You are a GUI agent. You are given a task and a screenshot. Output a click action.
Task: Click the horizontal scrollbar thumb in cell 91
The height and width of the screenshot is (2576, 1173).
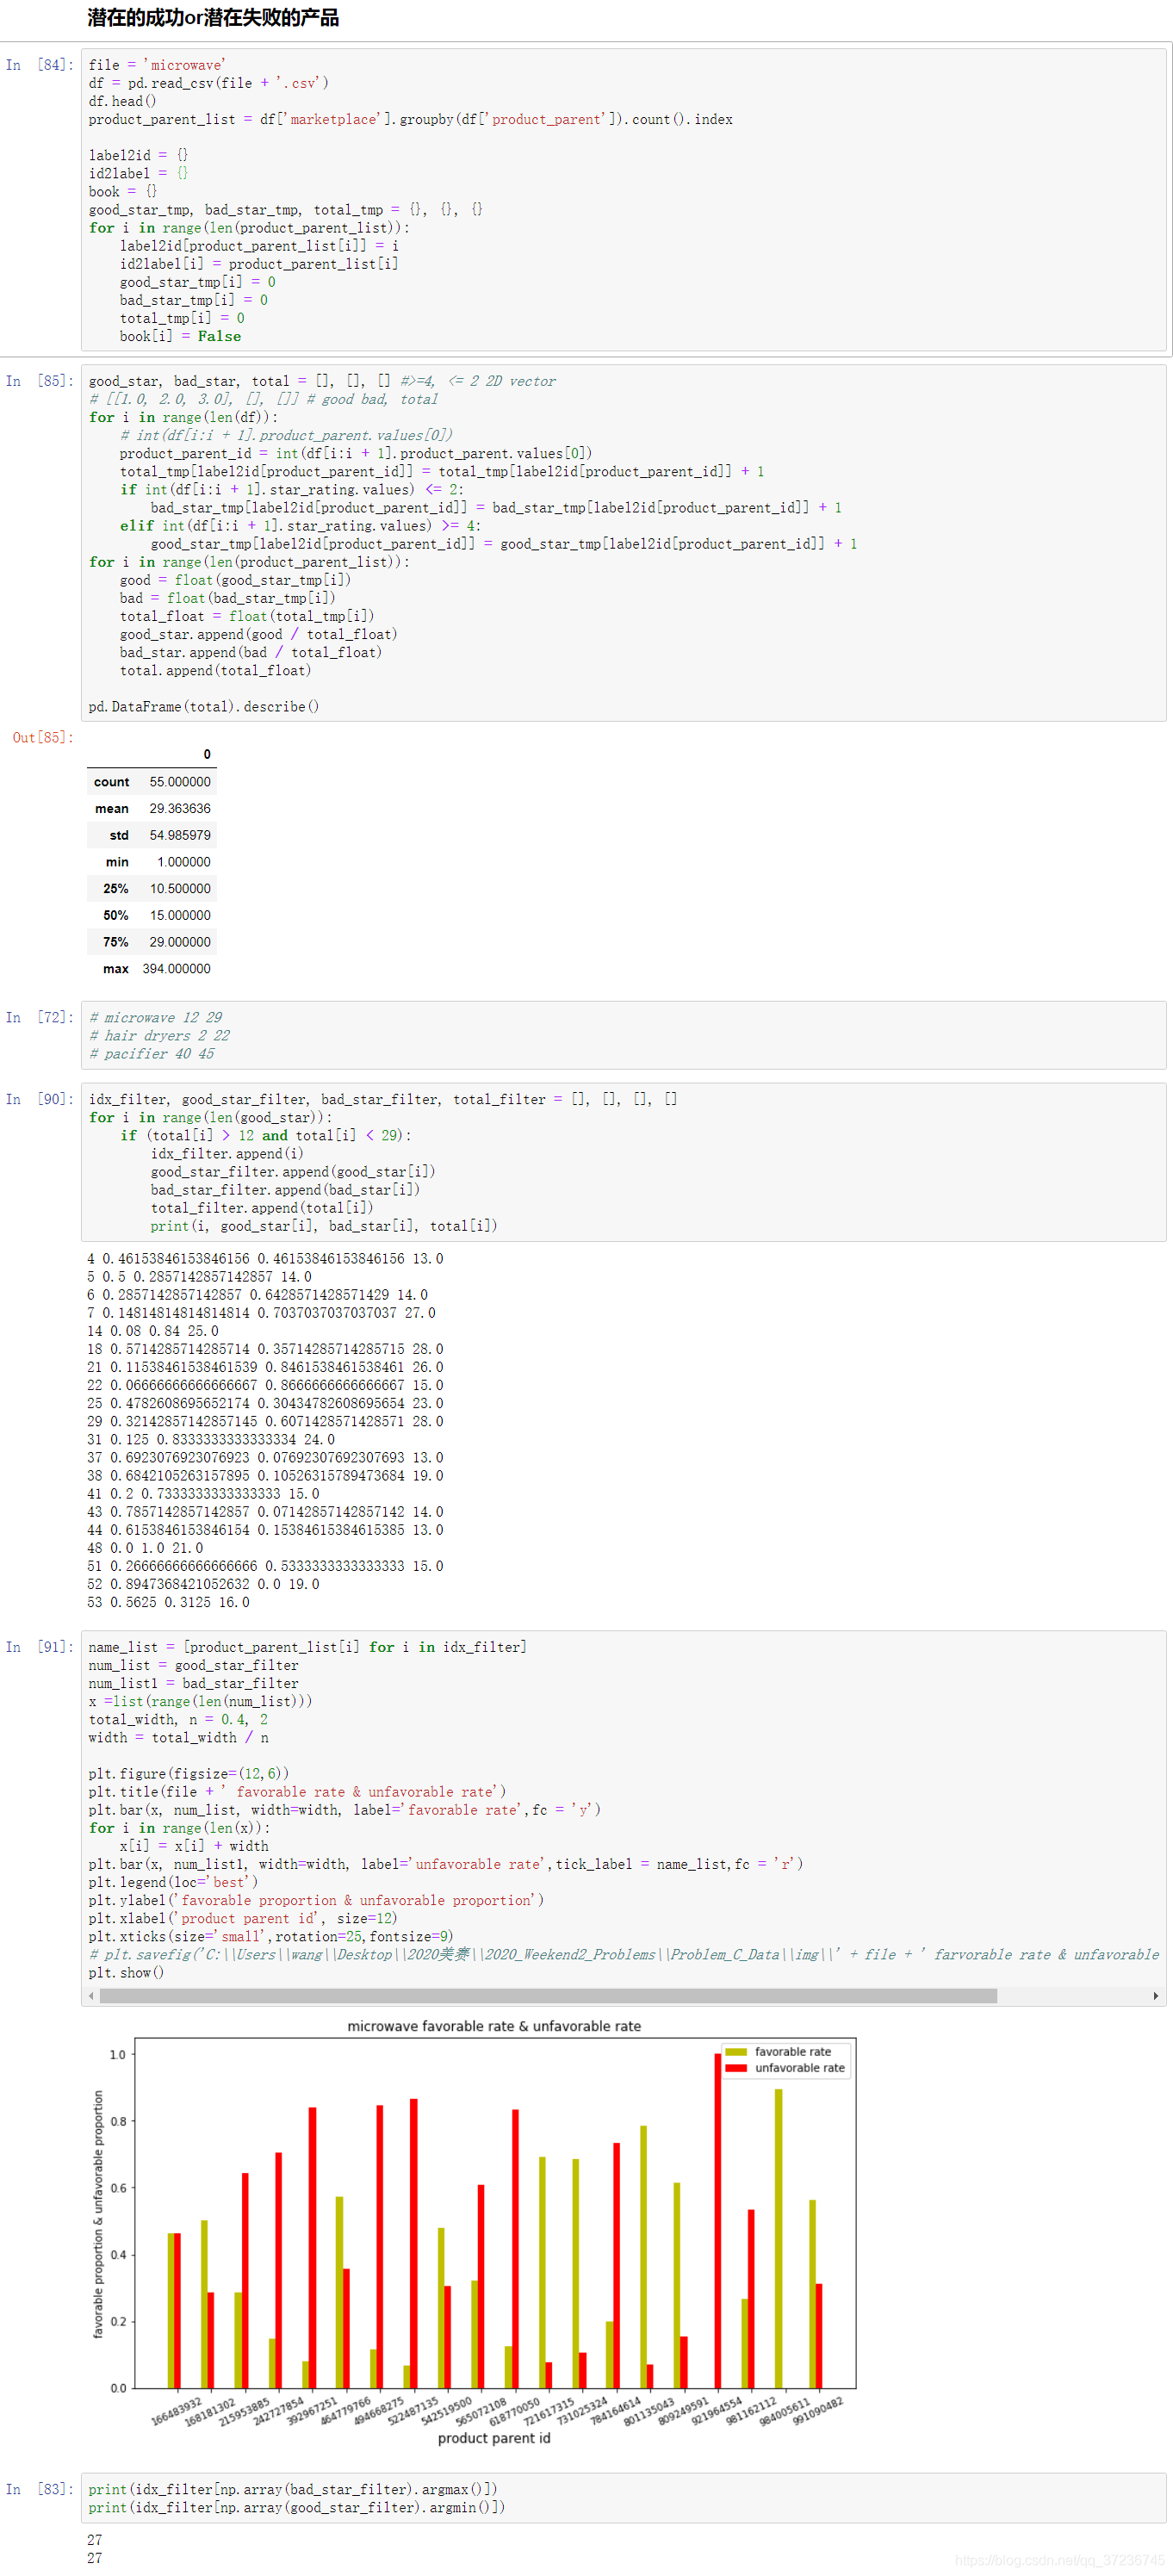tap(548, 1996)
